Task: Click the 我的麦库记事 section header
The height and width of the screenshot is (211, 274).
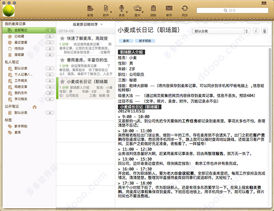Action: [15, 24]
